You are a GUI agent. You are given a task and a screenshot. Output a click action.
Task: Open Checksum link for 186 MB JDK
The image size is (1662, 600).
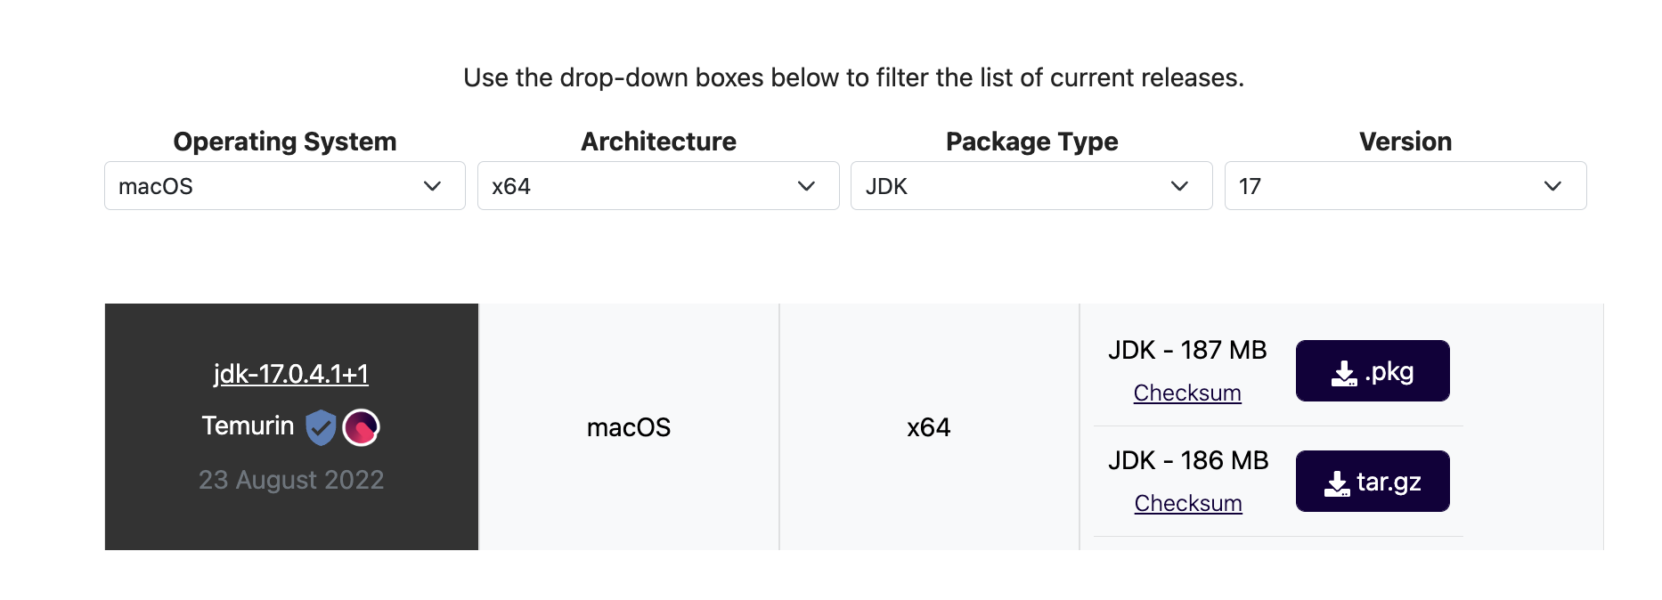pyautogui.click(x=1188, y=503)
